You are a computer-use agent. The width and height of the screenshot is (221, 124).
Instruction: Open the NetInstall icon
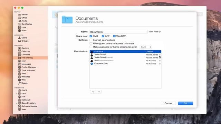pos(19,100)
